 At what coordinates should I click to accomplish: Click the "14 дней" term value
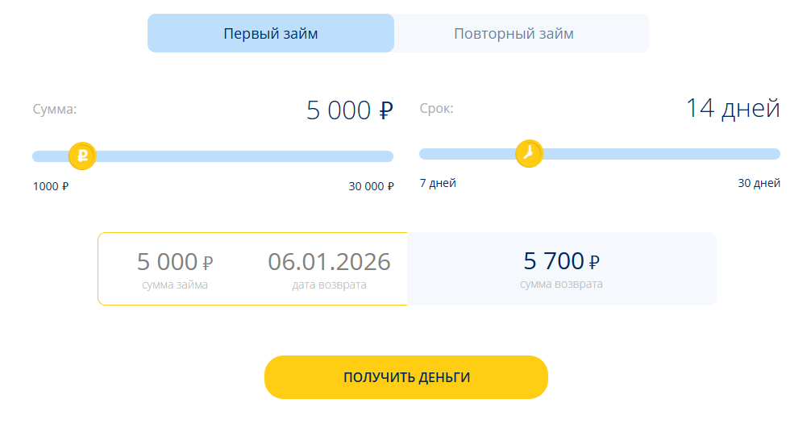coord(732,108)
